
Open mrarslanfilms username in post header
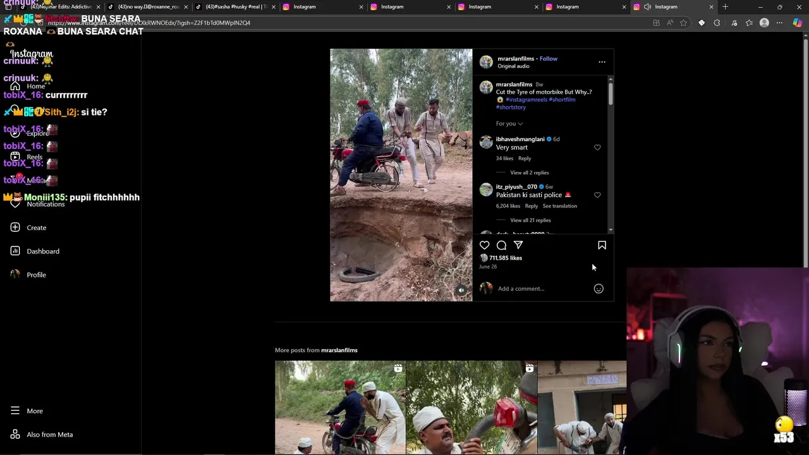tap(516, 59)
